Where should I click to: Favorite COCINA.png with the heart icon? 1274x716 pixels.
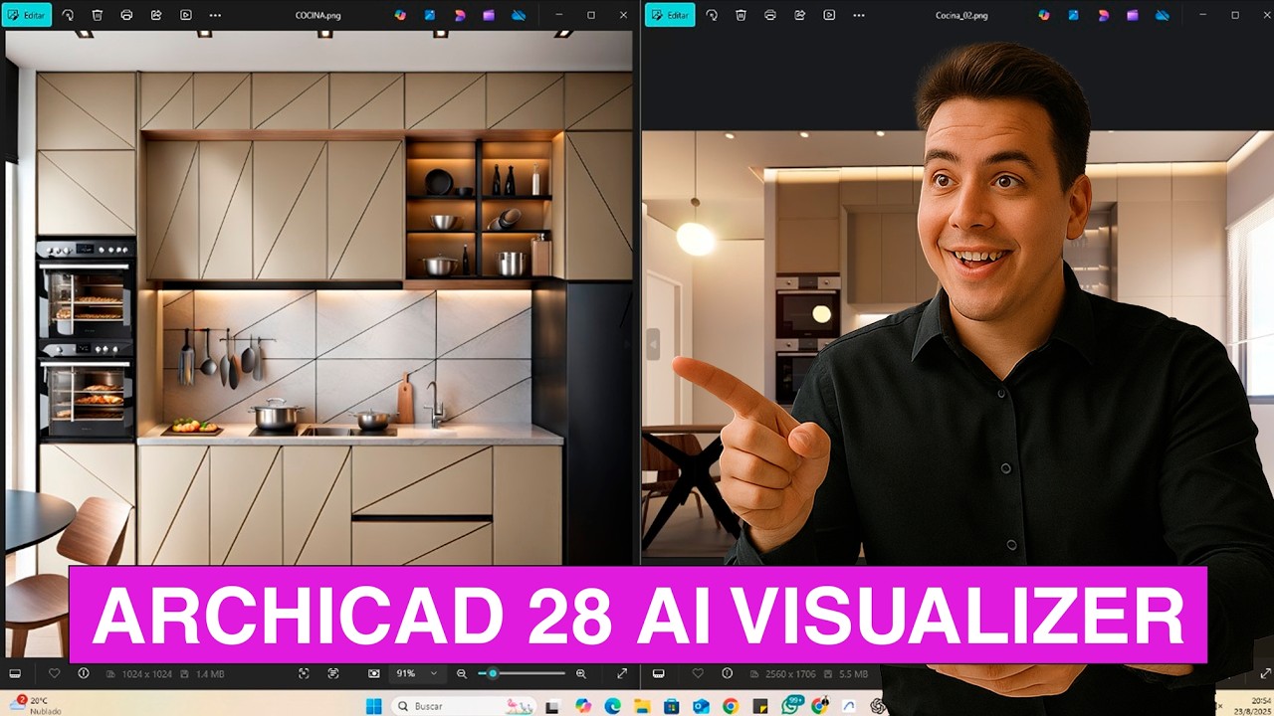[x=54, y=673]
